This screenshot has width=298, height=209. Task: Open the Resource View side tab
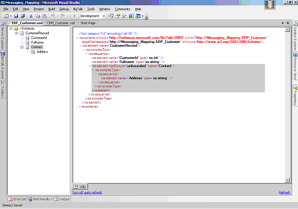(x=295, y=66)
